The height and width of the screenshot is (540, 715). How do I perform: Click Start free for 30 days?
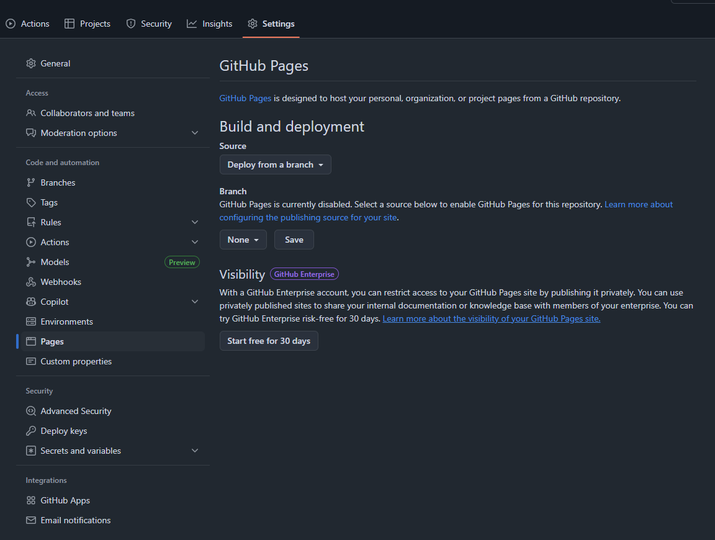click(x=269, y=341)
